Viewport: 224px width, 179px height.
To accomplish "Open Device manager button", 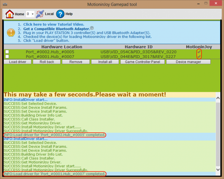I will (x=188, y=62).
